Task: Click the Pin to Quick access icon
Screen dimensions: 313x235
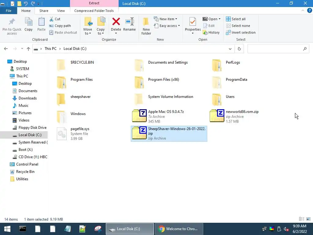Action: click(12, 22)
